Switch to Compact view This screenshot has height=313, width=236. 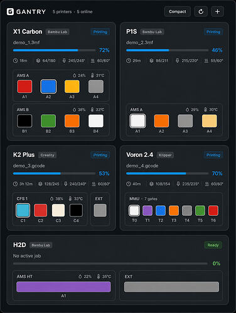pos(177,11)
